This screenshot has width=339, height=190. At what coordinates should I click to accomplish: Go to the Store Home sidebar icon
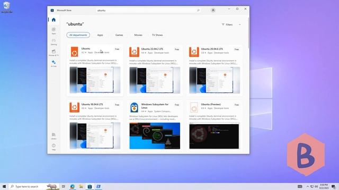point(53,20)
